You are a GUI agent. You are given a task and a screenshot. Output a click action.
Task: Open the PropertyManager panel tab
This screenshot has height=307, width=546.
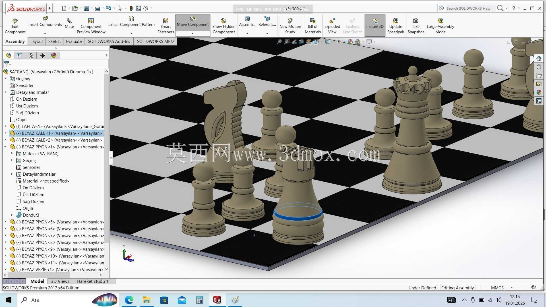[20, 55]
